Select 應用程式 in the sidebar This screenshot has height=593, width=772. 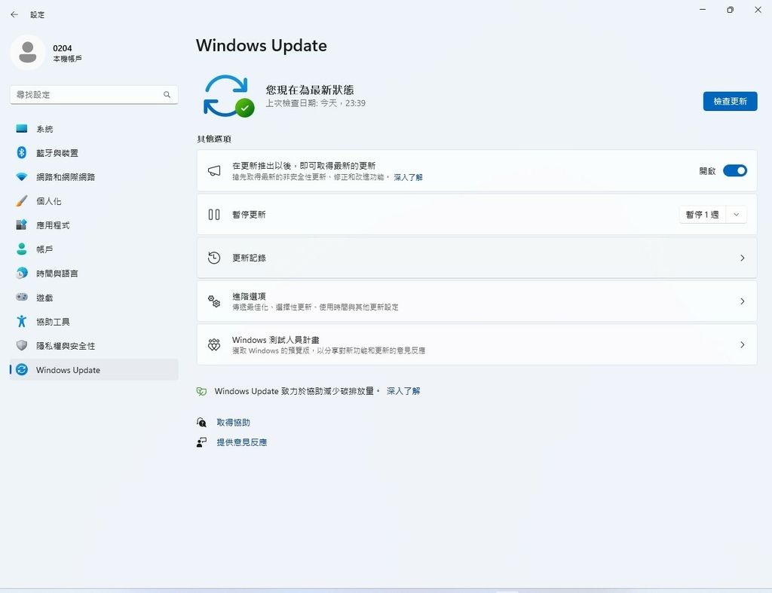(x=94, y=225)
